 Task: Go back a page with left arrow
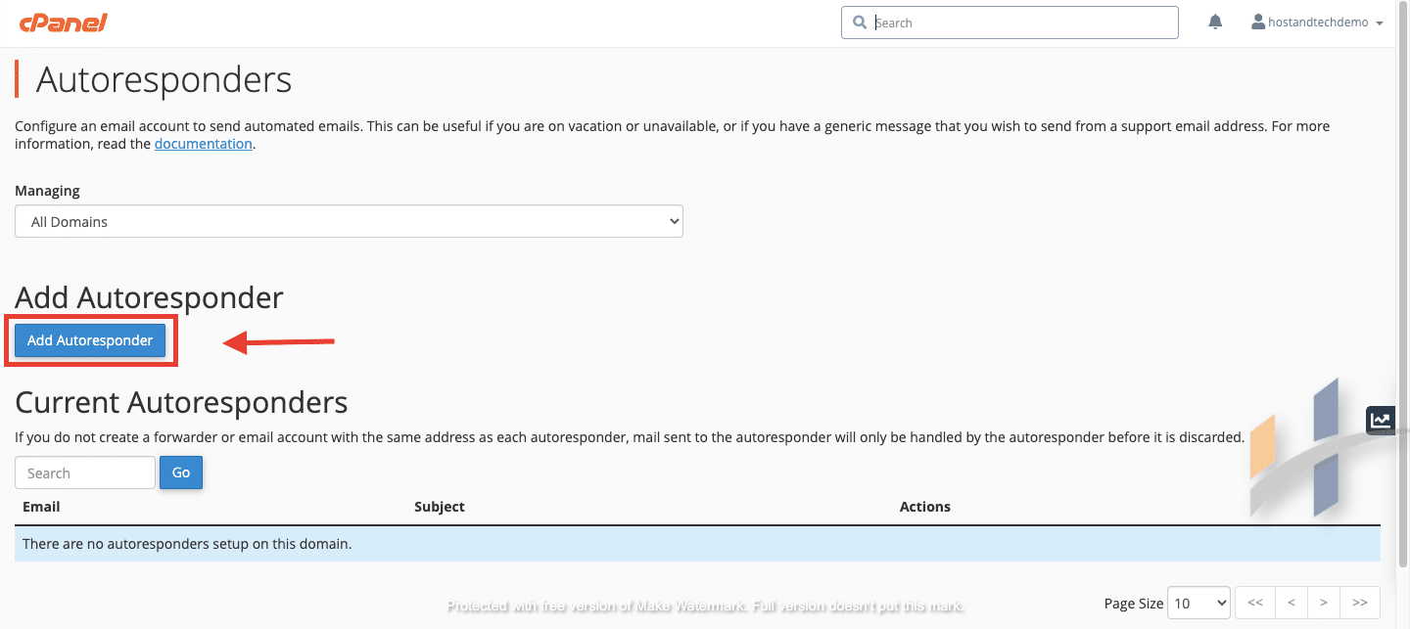click(1290, 603)
